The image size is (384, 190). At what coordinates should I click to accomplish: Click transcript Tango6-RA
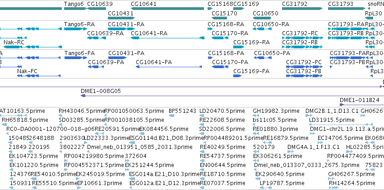pos(79,24)
